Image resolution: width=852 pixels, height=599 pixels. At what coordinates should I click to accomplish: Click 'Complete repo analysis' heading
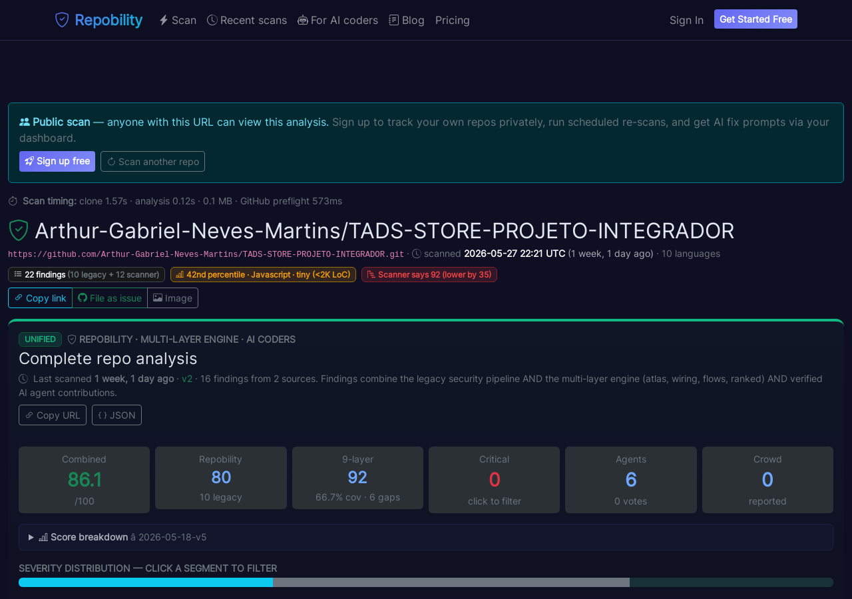click(108, 358)
